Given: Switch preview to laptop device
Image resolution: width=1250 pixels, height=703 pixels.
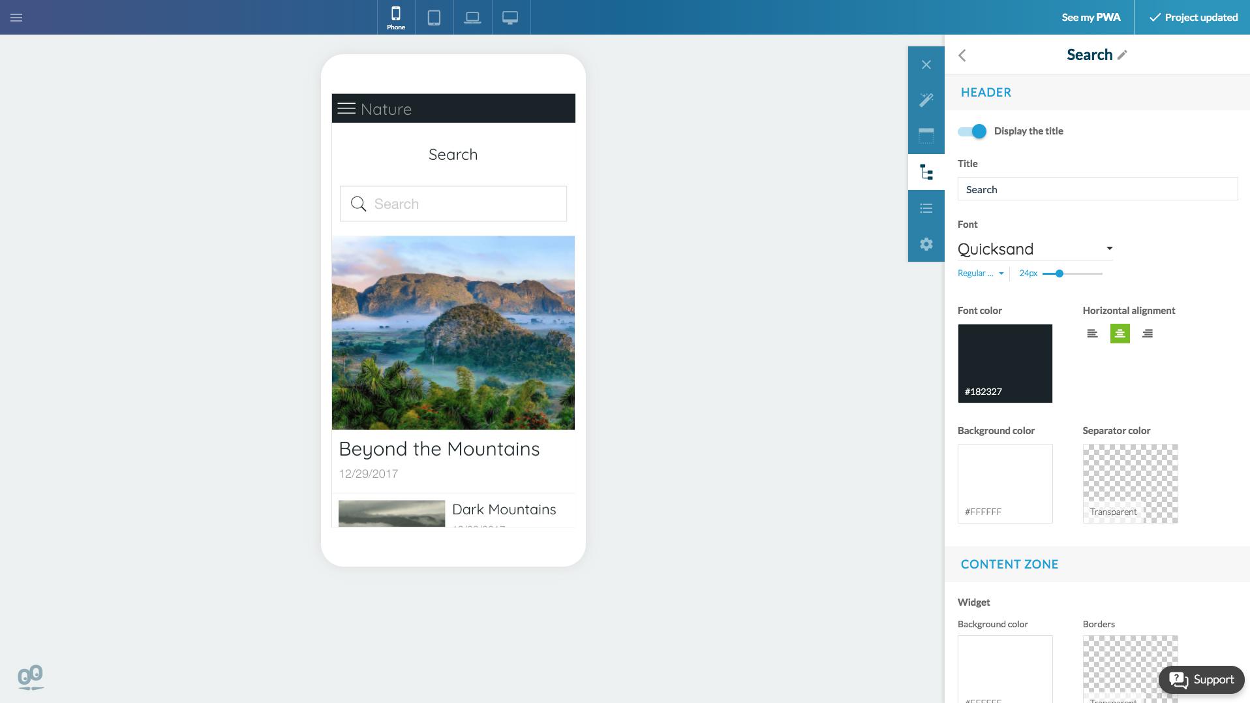Looking at the screenshot, I should pos(472,18).
